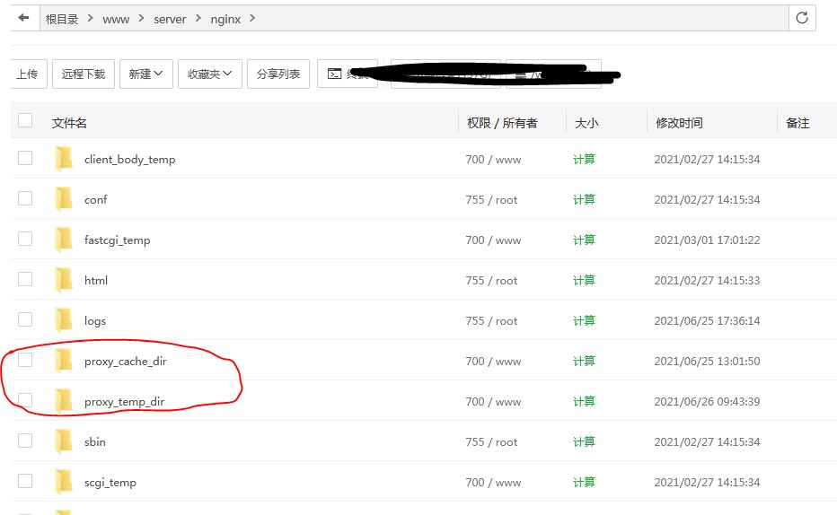
Task: Open the proxy_cache_dir folder name
Action: pyautogui.click(x=126, y=362)
